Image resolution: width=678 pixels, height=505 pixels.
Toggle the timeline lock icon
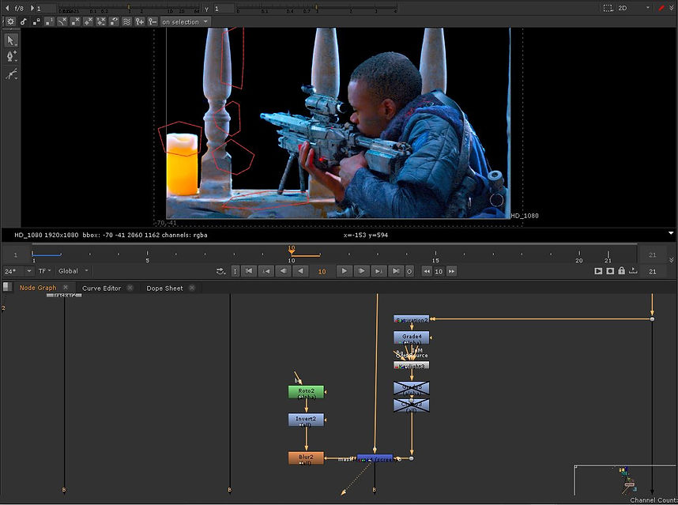pos(621,270)
